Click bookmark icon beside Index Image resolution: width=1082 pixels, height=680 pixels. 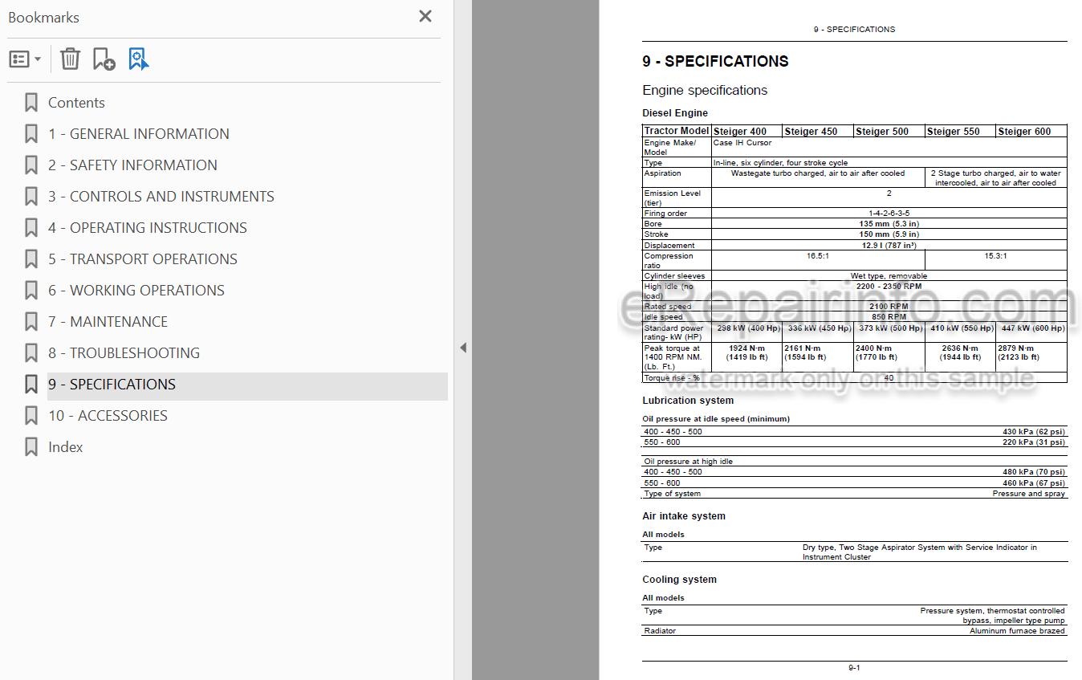(x=31, y=447)
